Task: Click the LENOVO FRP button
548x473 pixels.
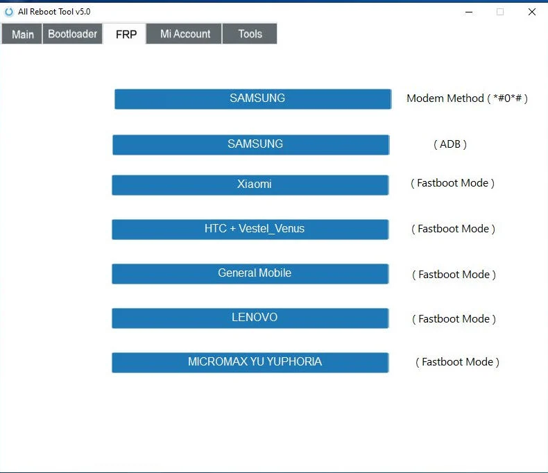Action: click(250, 318)
